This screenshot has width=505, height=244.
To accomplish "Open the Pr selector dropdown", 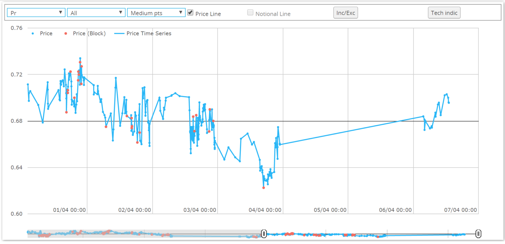I will pyautogui.click(x=36, y=12).
